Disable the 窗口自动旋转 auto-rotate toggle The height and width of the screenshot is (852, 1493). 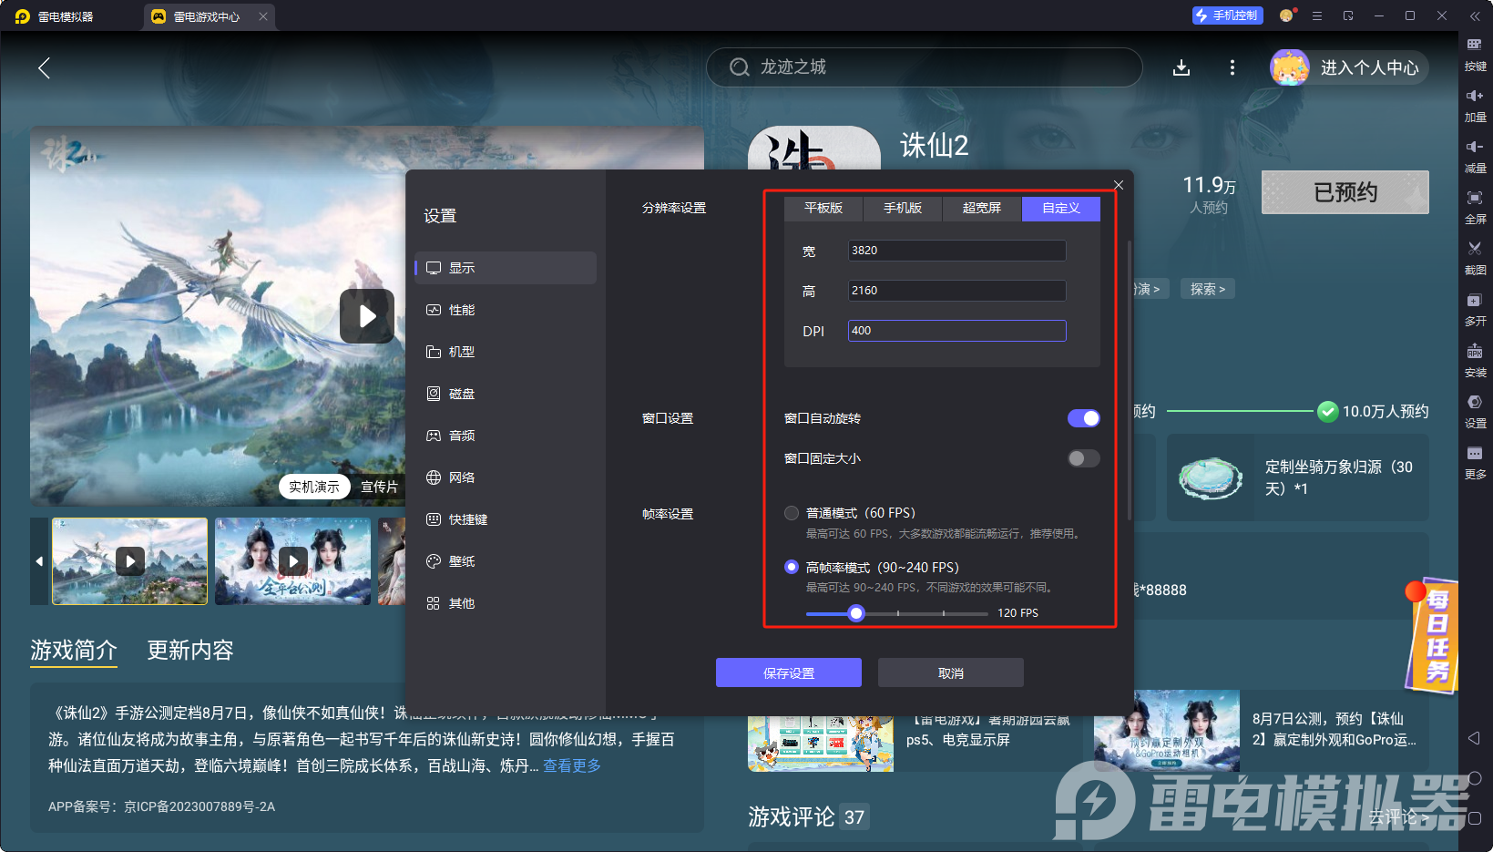tap(1083, 417)
